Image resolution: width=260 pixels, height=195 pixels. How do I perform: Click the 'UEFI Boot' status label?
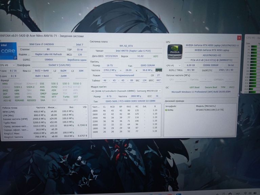pyautogui.click(x=195, y=87)
